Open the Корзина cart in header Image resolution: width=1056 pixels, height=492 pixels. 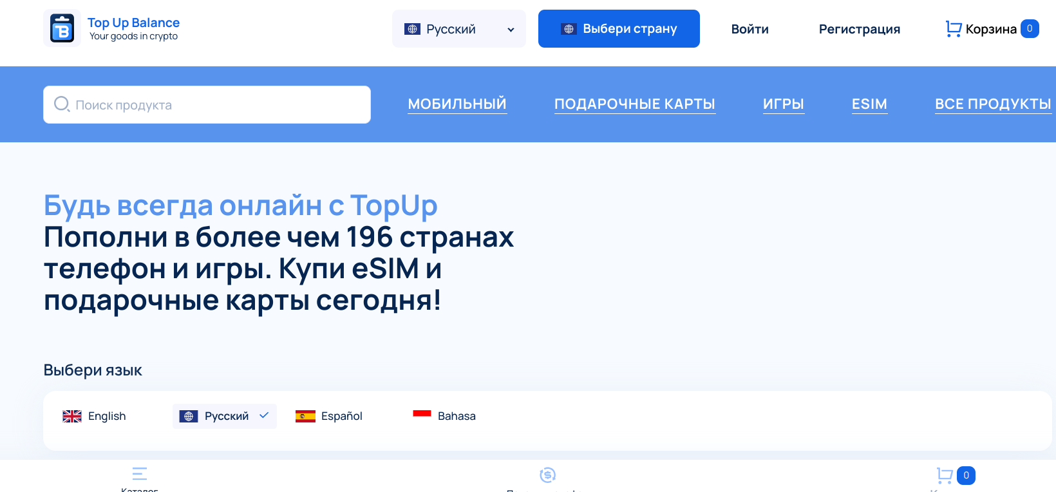point(992,29)
